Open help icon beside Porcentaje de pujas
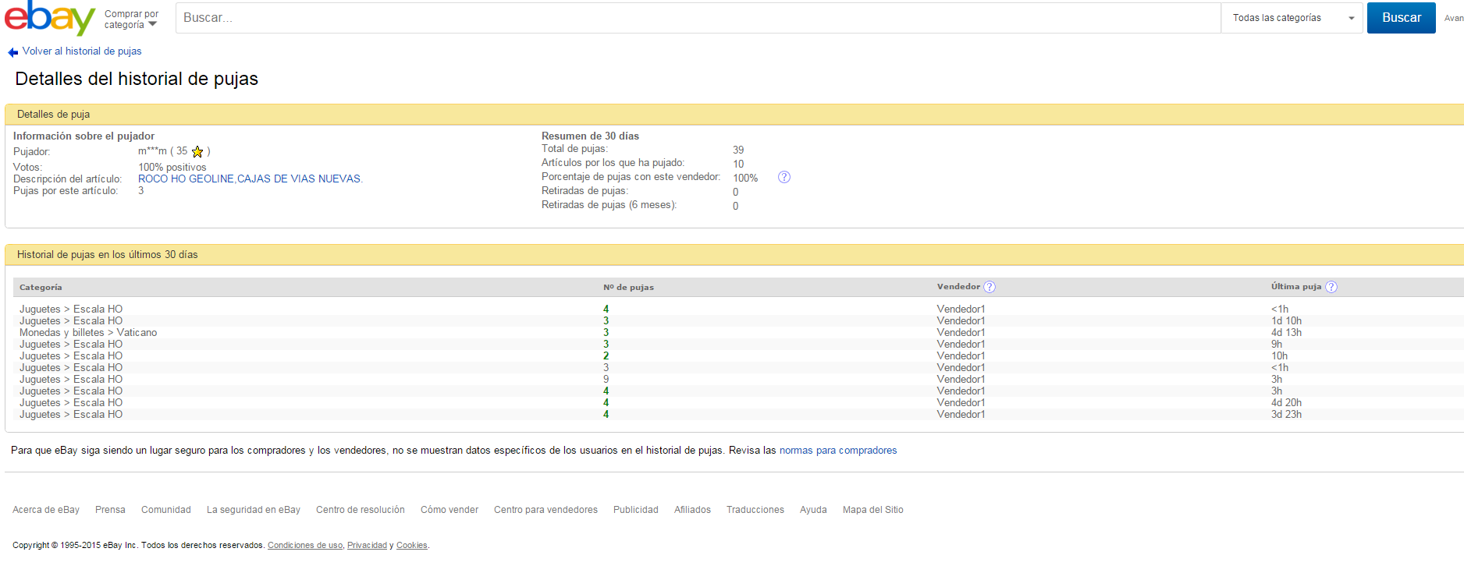The width and height of the screenshot is (1464, 573). (784, 177)
